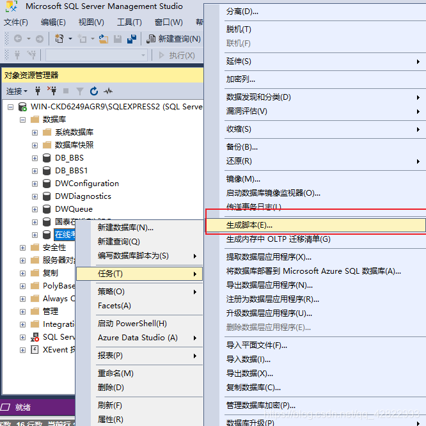Click the 新建查询(N) toolbar button

coord(173,39)
